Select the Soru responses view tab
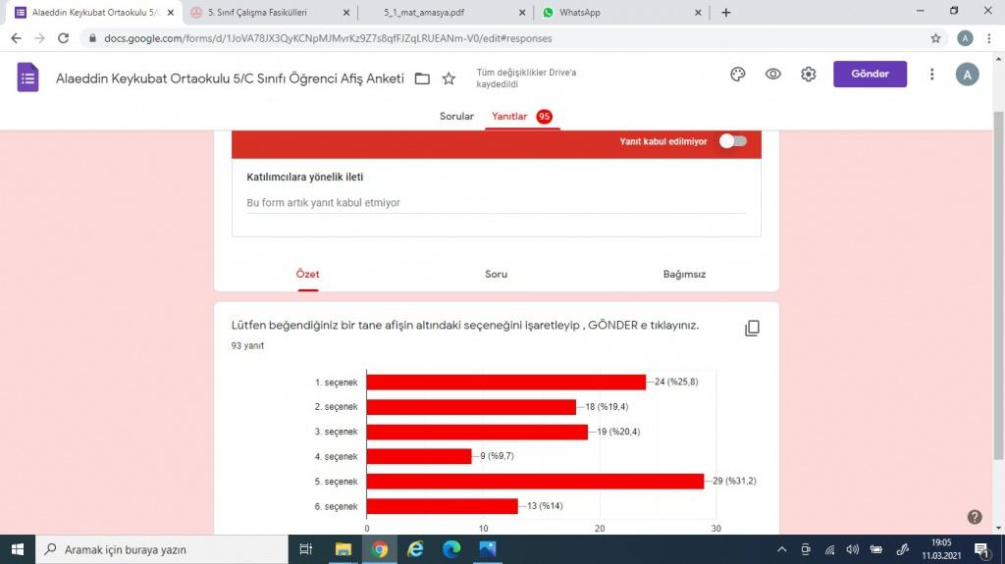Image resolution: width=1005 pixels, height=564 pixels. click(496, 275)
